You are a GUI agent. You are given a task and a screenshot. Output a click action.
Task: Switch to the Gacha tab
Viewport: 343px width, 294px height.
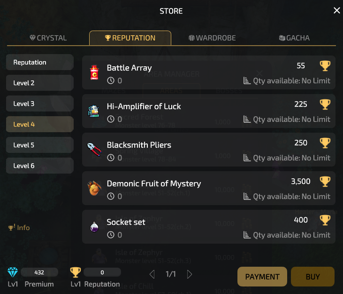point(294,38)
